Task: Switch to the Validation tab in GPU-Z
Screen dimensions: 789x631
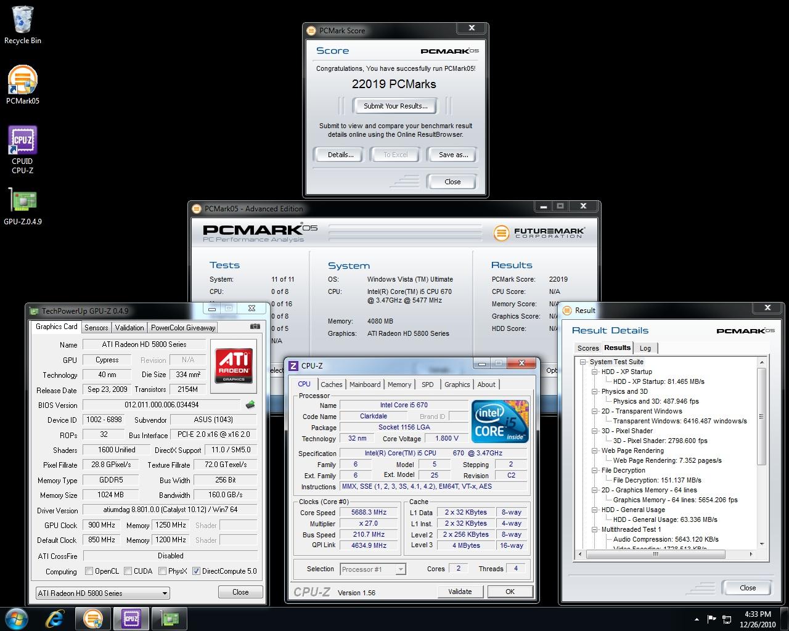Action: pyautogui.click(x=129, y=328)
